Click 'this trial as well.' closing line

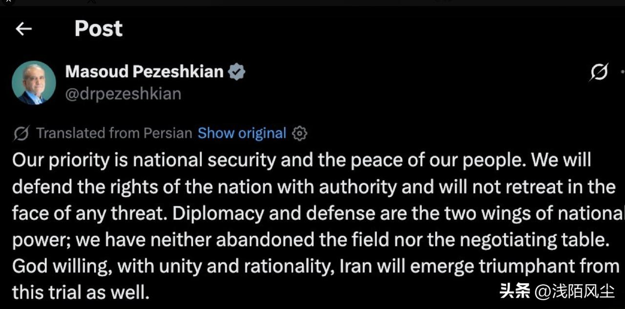click(81, 292)
